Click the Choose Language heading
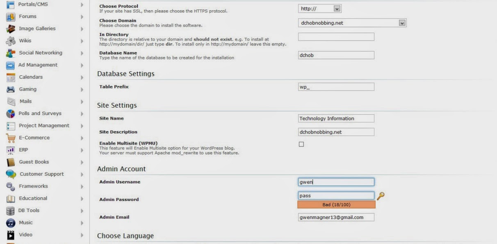The image size is (497, 244). coord(125,236)
